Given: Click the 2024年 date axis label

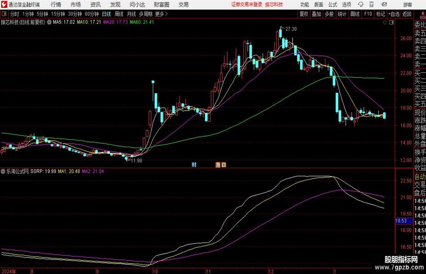Looking at the screenshot, I should 9,271.
